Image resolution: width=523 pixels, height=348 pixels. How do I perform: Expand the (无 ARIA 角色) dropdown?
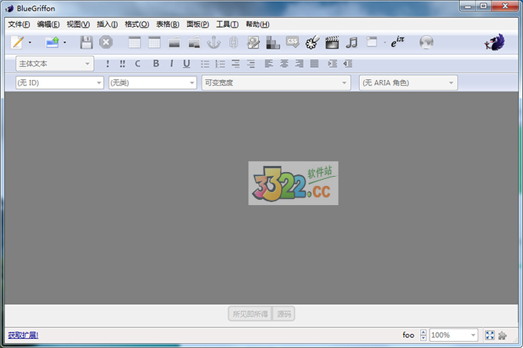click(x=408, y=82)
